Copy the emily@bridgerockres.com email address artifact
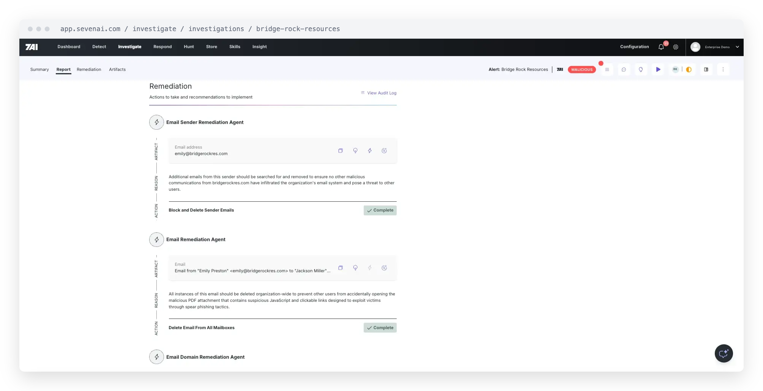 pos(341,151)
